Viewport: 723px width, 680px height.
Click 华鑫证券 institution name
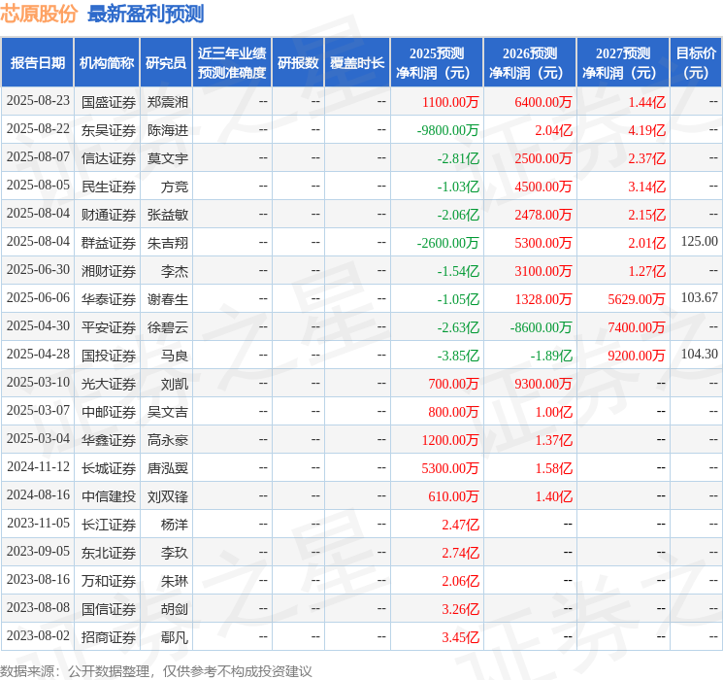[x=109, y=440]
